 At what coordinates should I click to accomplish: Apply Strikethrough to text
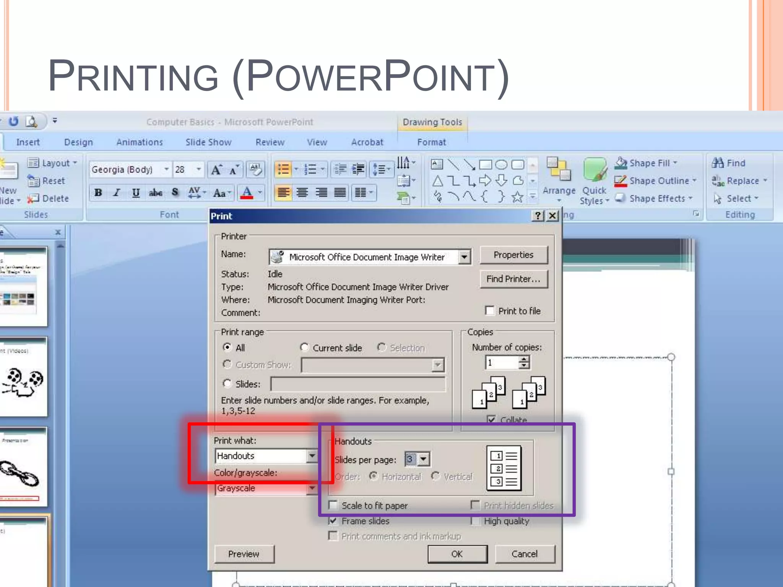click(x=156, y=193)
